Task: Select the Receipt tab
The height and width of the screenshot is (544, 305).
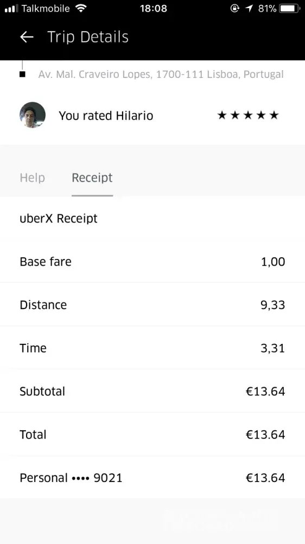Action: tap(92, 178)
